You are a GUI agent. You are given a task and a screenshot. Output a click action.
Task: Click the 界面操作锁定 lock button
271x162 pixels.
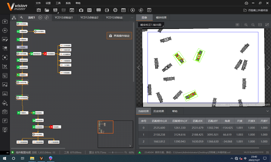click(119, 36)
